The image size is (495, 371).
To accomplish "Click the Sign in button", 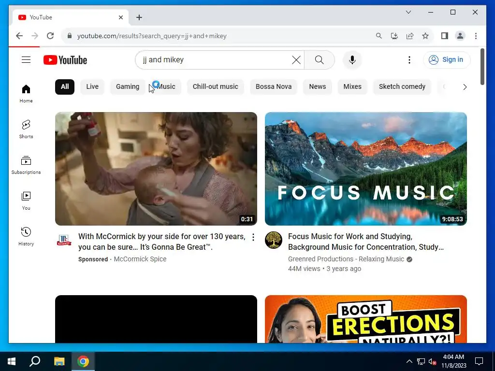I will pyautogui.click(x=447, y=59).
